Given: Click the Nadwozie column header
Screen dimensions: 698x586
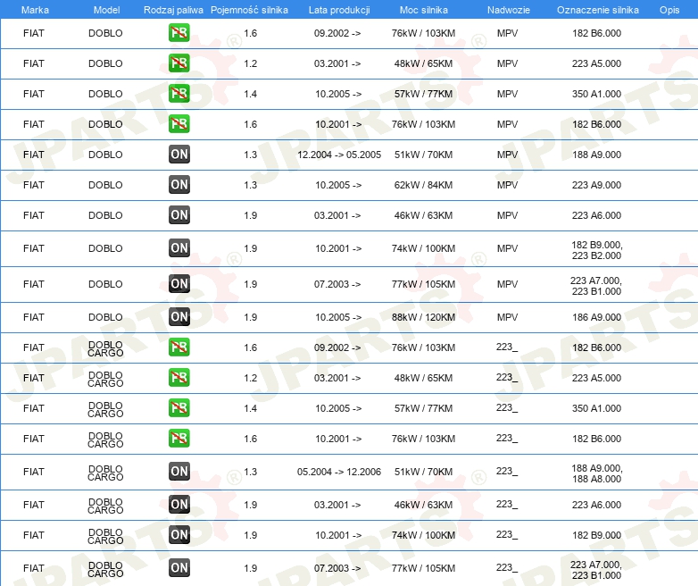Looking at the screenshot, I should pyautogui.click(x=509, y=10).
